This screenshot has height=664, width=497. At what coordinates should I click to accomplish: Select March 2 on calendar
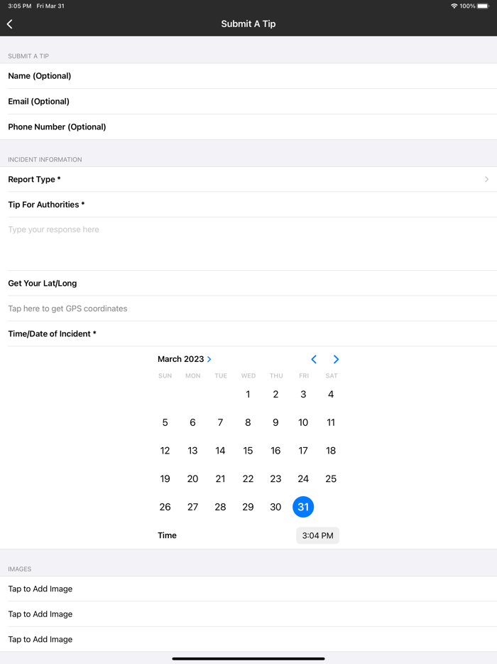click(275, 395)
